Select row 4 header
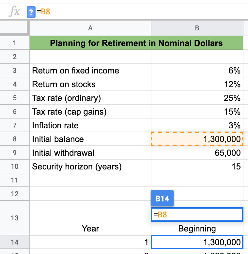This screenshot has height=254, width=248. 15,84
